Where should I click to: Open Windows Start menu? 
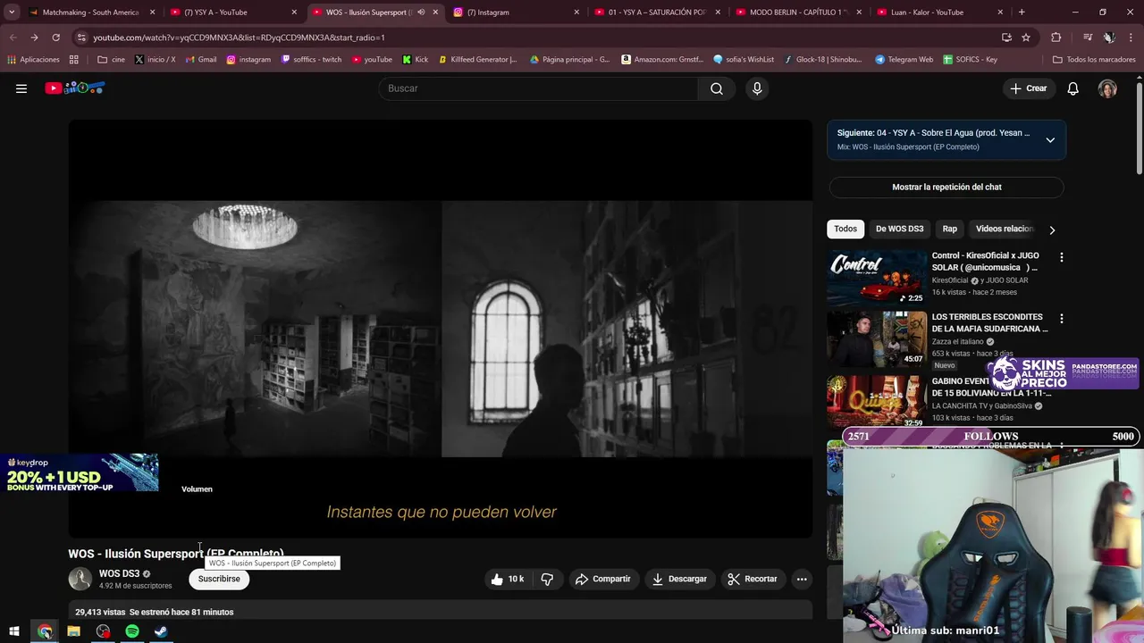click(x=14, y=631)
